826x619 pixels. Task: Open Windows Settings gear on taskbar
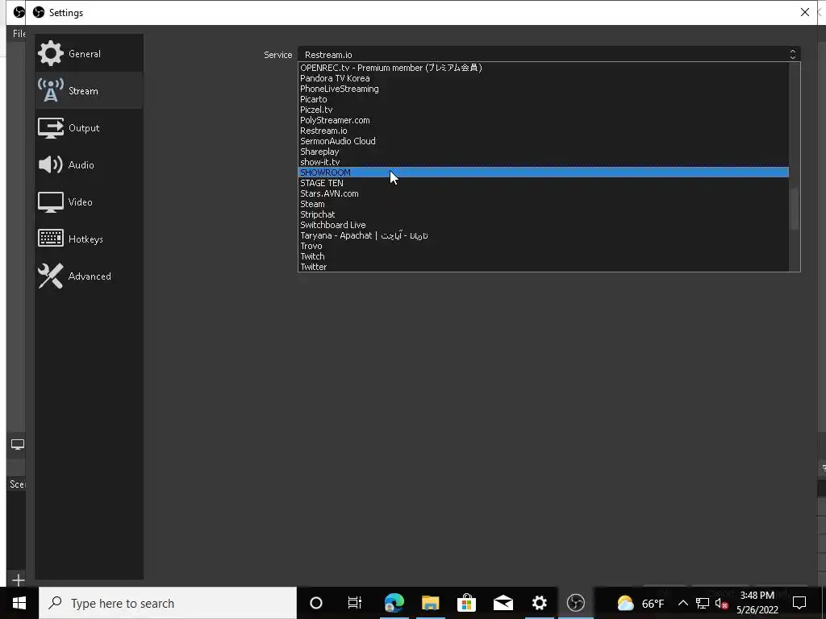pos(540,603)
